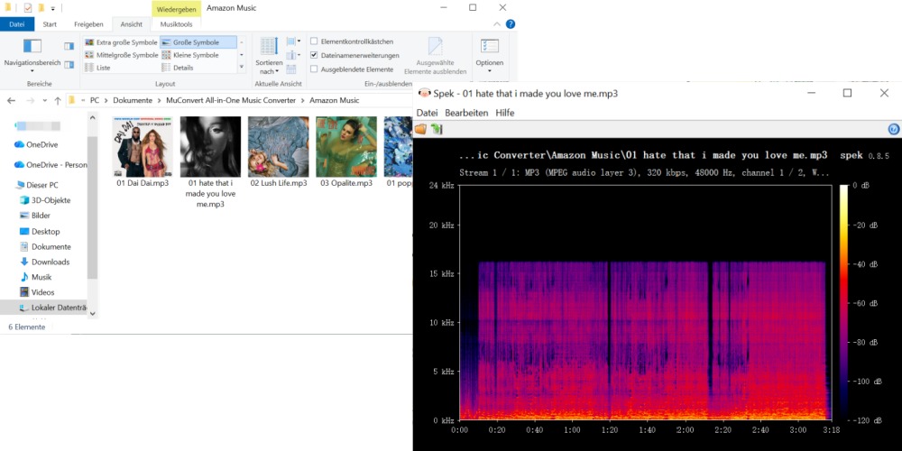Enable Elementkontrollkästchen checkbox
Viewport: 902px width, 451px height.
click(314, 41)
